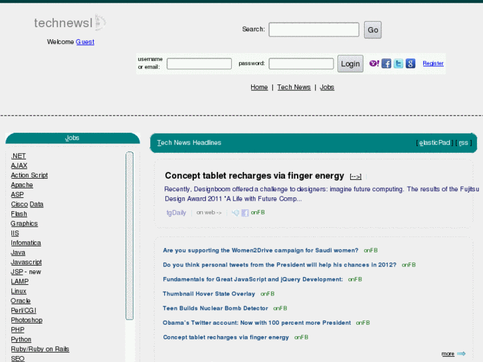This screenshot has height=362, width=483.
Task: Go to the Home navigation link
Action: [259, 87]
